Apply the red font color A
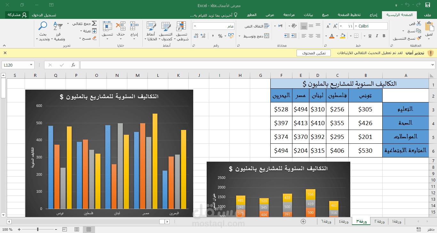Viewport: 437px width, 233px height. pos(332,36)
